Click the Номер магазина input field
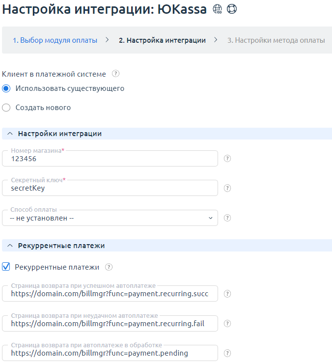 pyautogui.click(x=110, y=159)
